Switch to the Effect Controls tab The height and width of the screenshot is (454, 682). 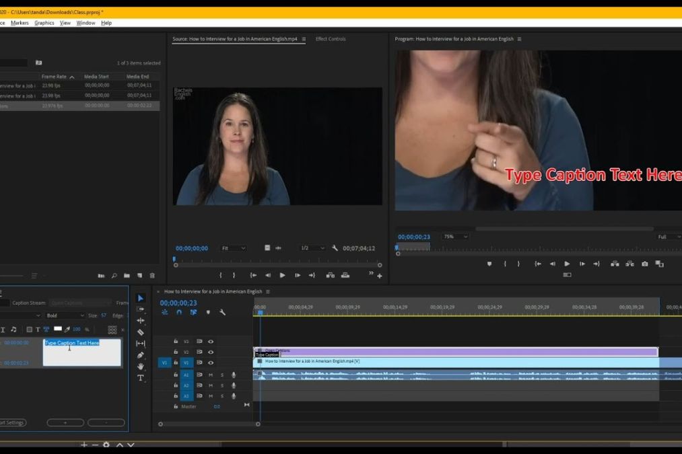point(331,39)
